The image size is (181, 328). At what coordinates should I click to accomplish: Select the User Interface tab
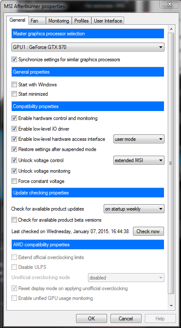coord(108,21)
